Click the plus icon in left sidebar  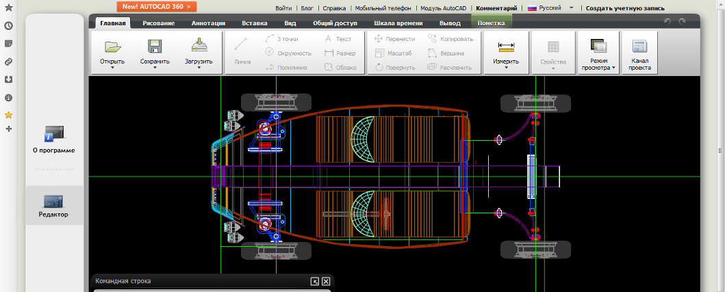coord(8,129)
